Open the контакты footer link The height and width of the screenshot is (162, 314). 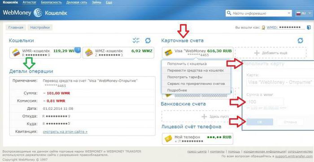217,152
